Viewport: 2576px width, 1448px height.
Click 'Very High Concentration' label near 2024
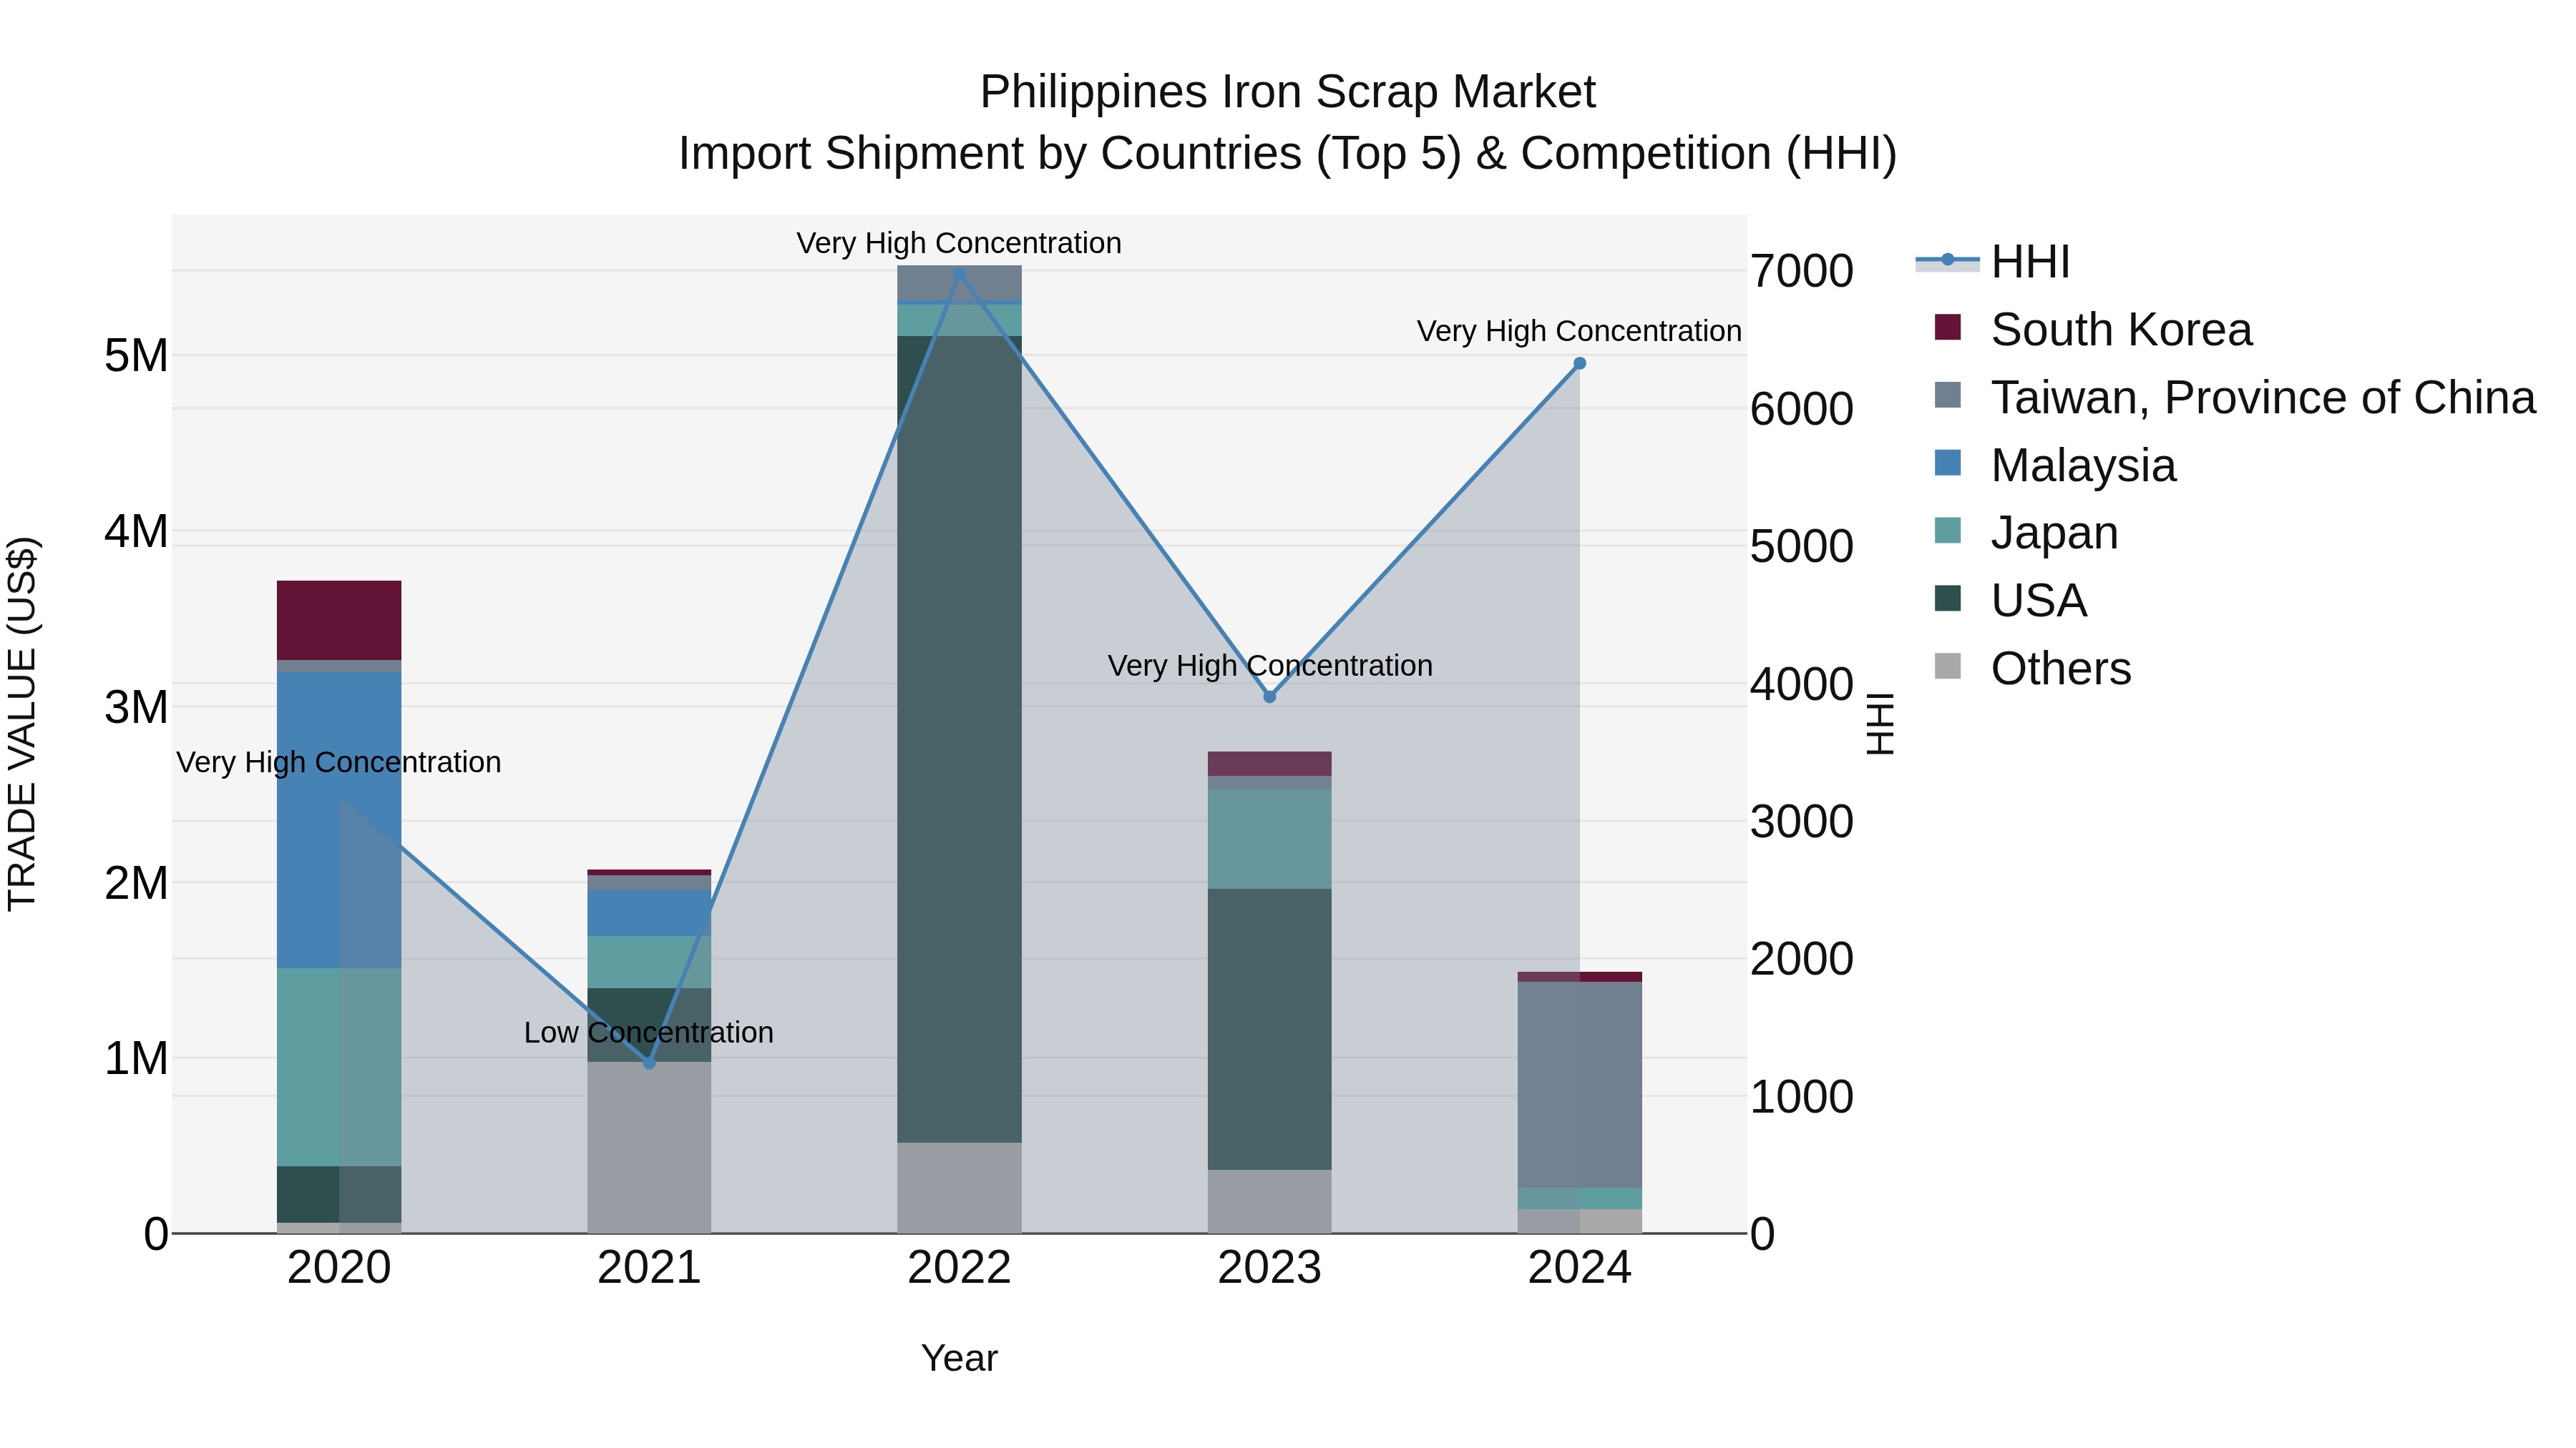(x=1580, y=331)
